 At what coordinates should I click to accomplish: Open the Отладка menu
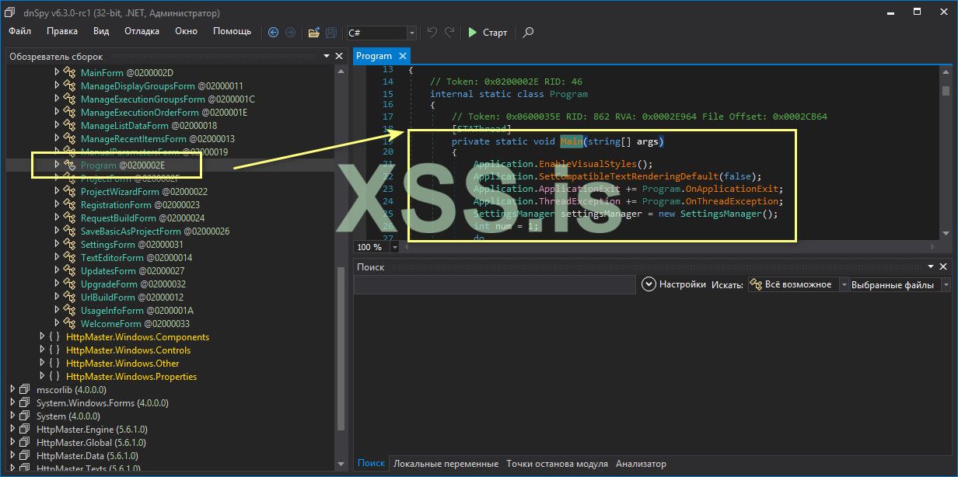point(142,31)
